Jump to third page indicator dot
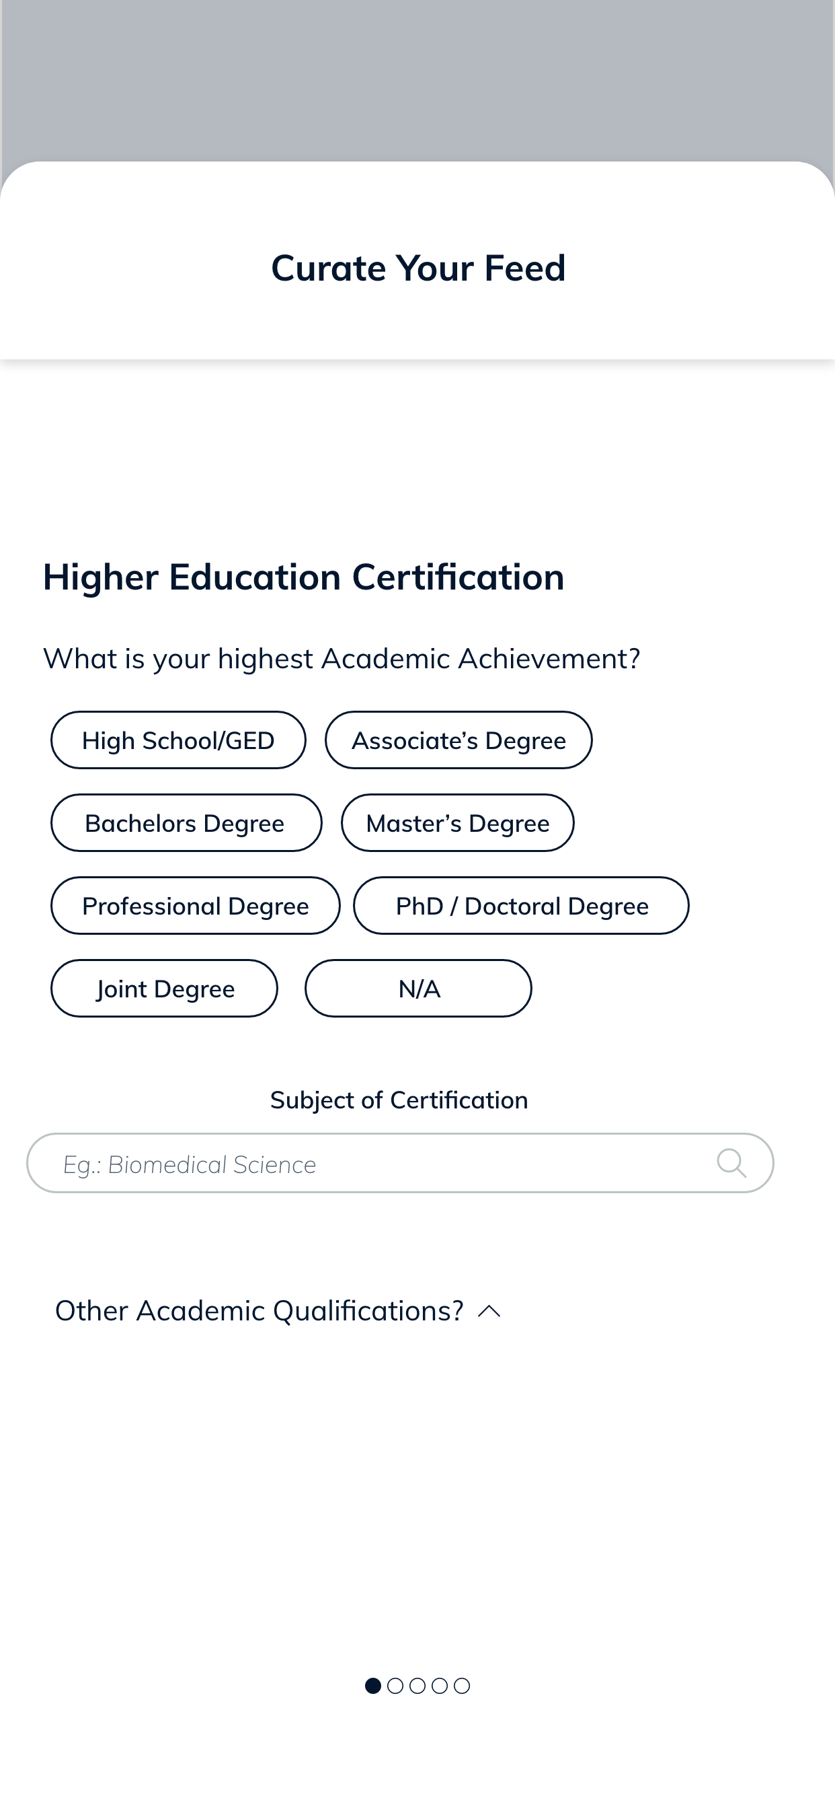Image resolution: width=835 pixels, height=1809 pixels. 417,1685
